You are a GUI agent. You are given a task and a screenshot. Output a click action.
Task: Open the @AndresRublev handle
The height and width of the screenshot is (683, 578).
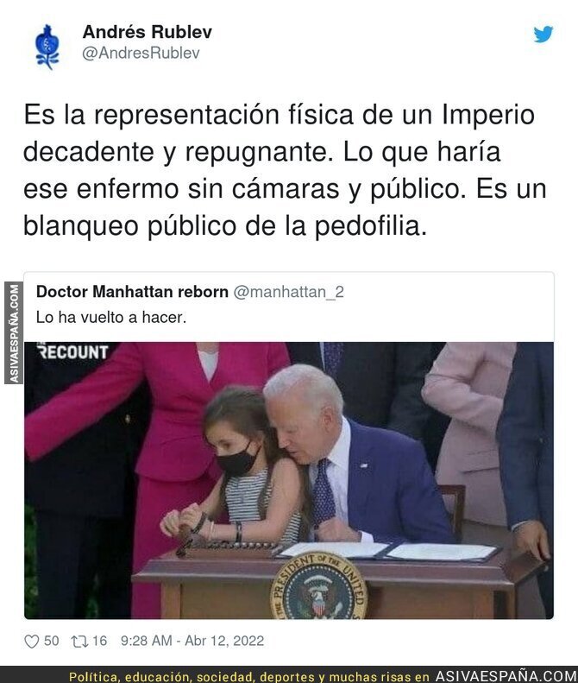(141, 54)
